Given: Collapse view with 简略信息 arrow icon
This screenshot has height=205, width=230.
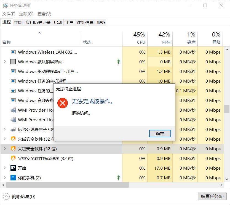Looking at the screenshot, I should 6,196.
